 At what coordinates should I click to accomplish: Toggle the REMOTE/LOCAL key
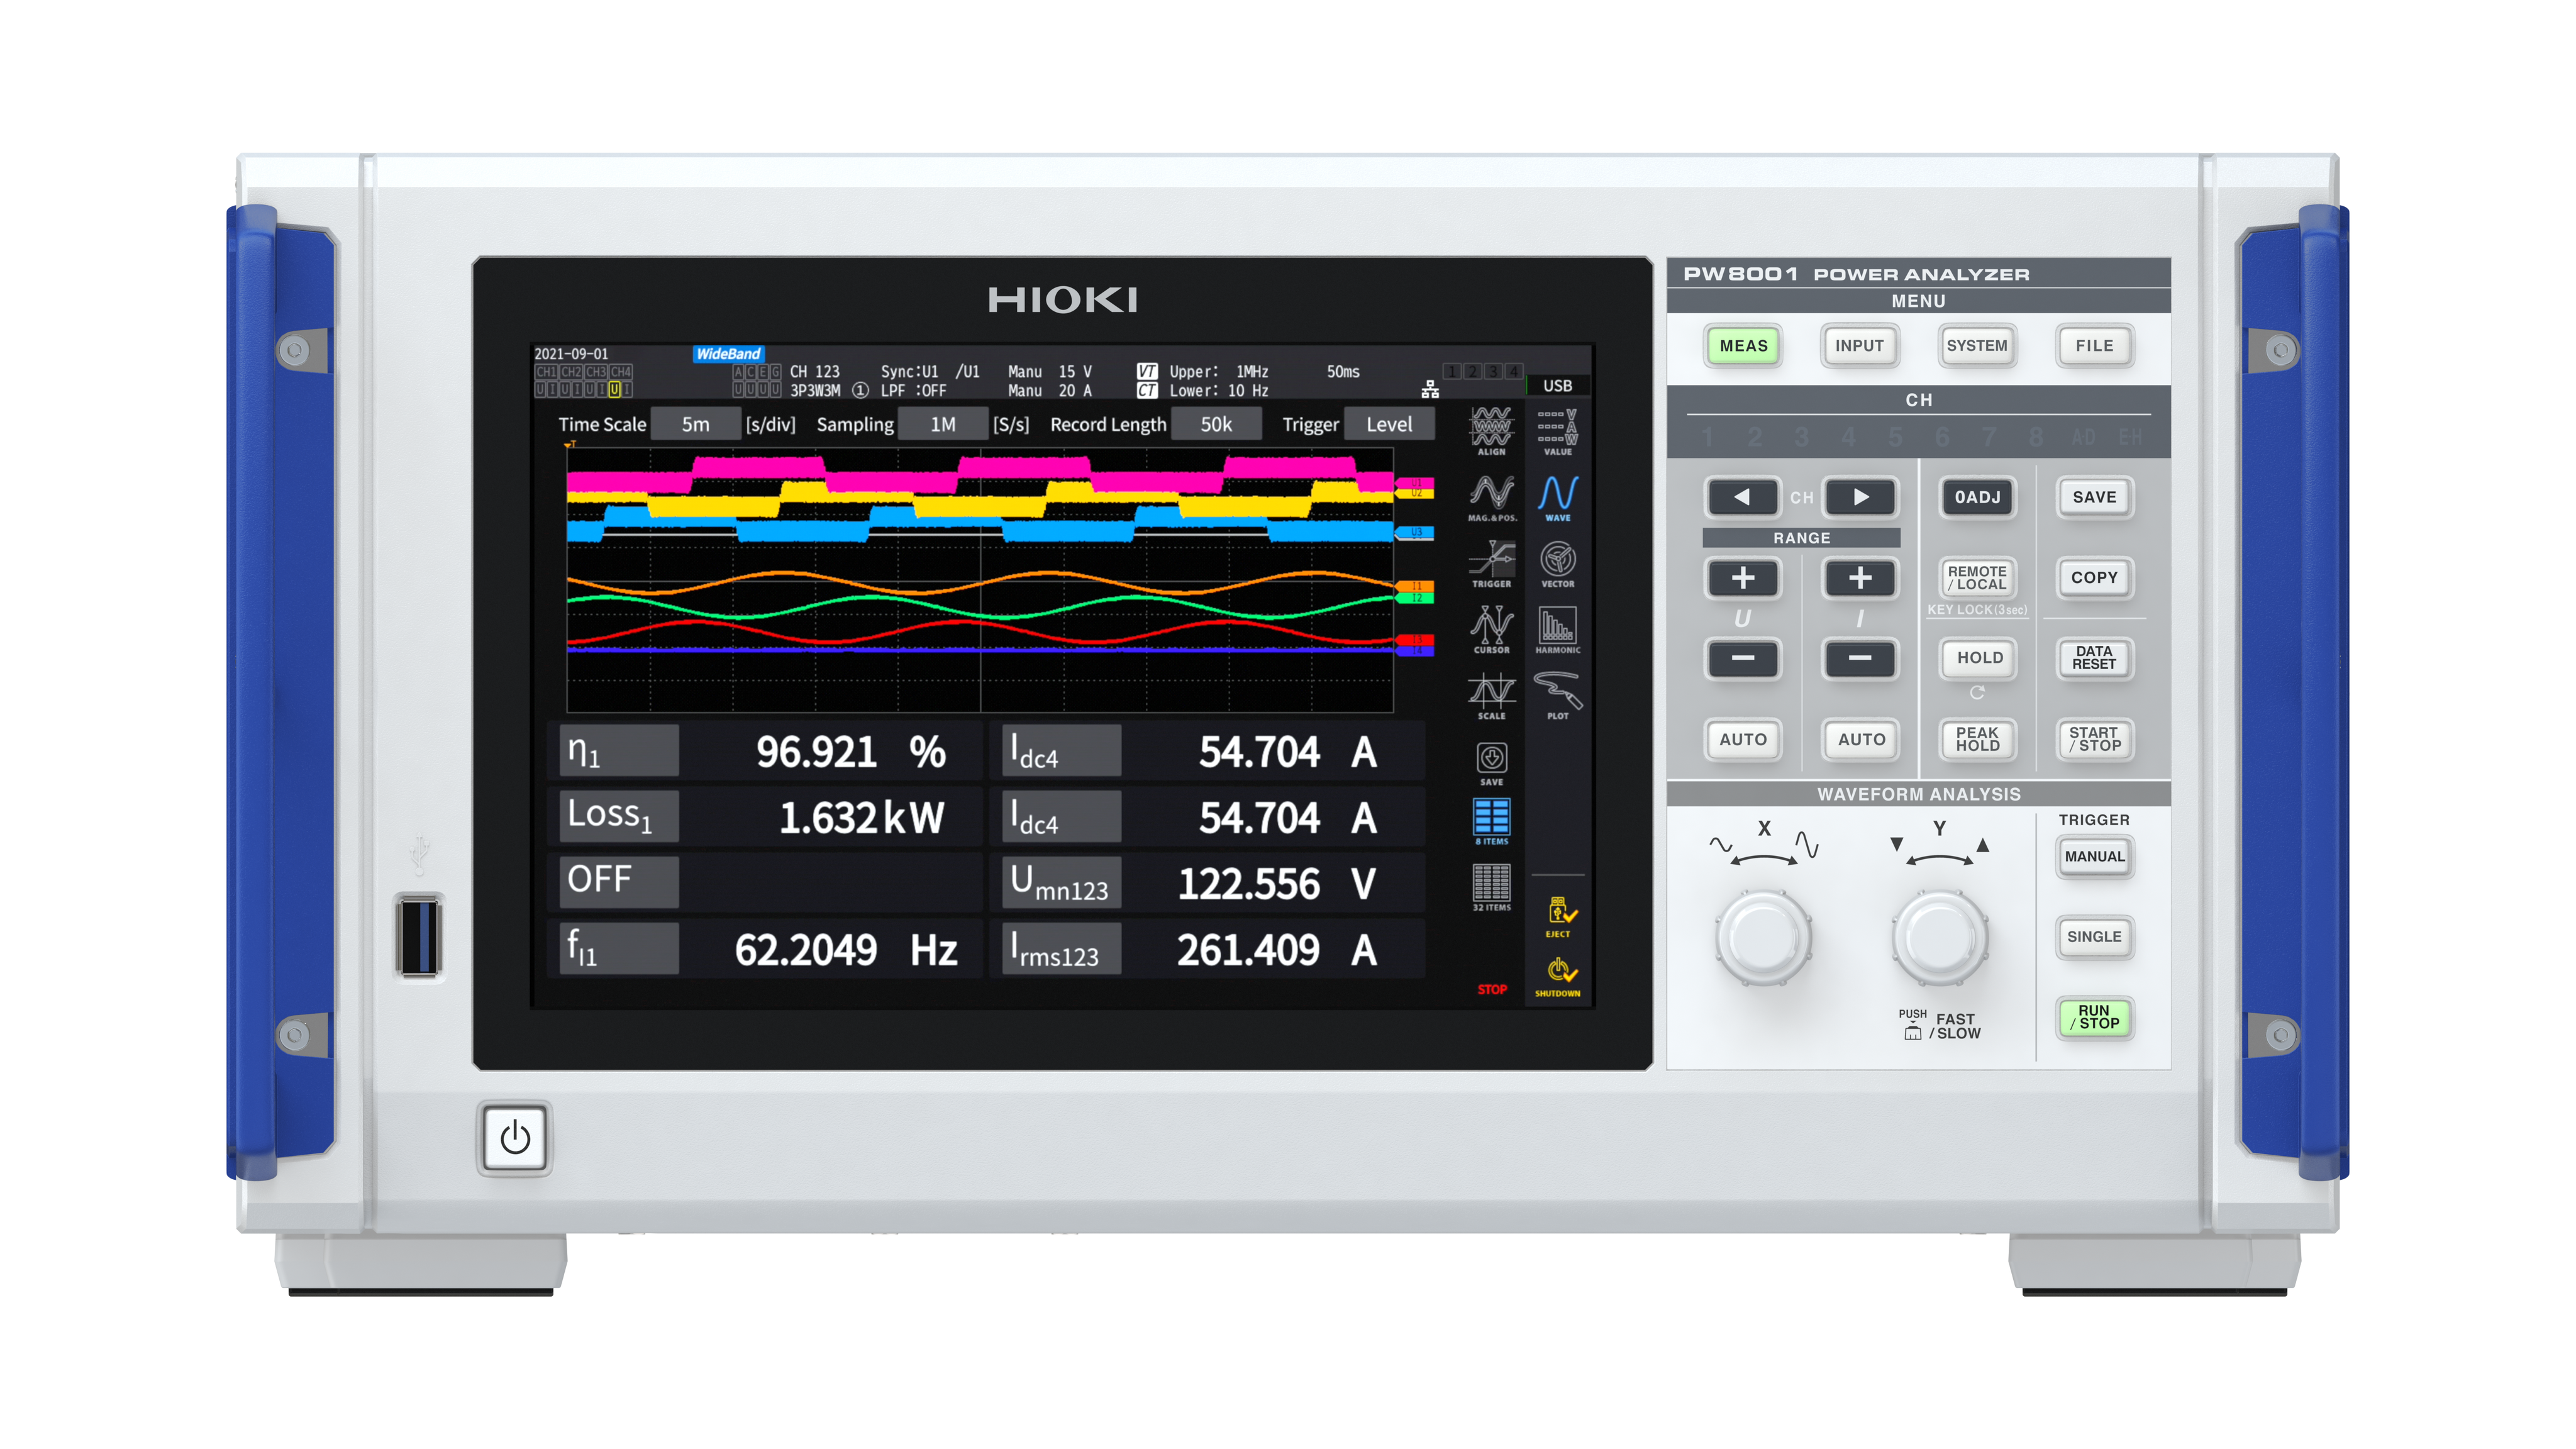(x=1978, y=578)
